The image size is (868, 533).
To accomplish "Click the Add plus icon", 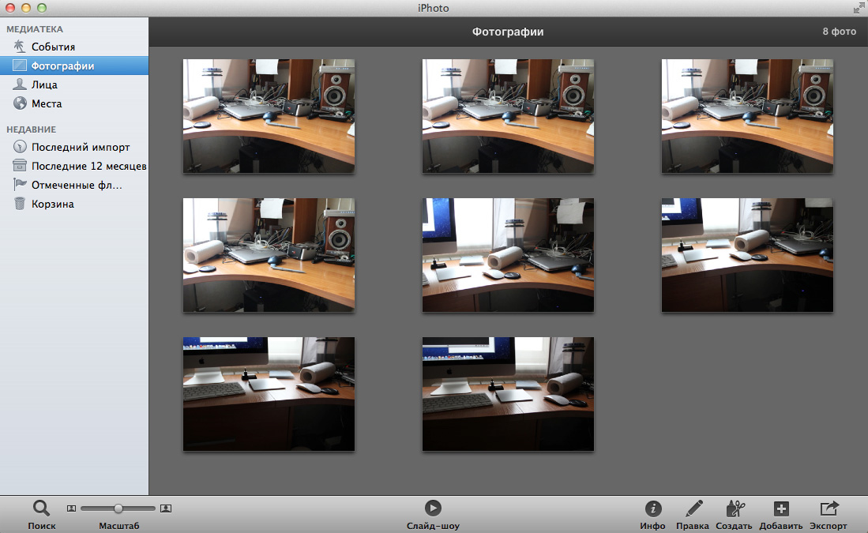I will 780,509.
